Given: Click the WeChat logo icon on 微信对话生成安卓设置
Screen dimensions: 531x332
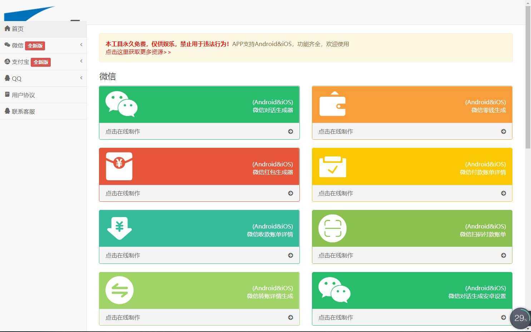Looking at the screenshot, I should pos(334,290).
